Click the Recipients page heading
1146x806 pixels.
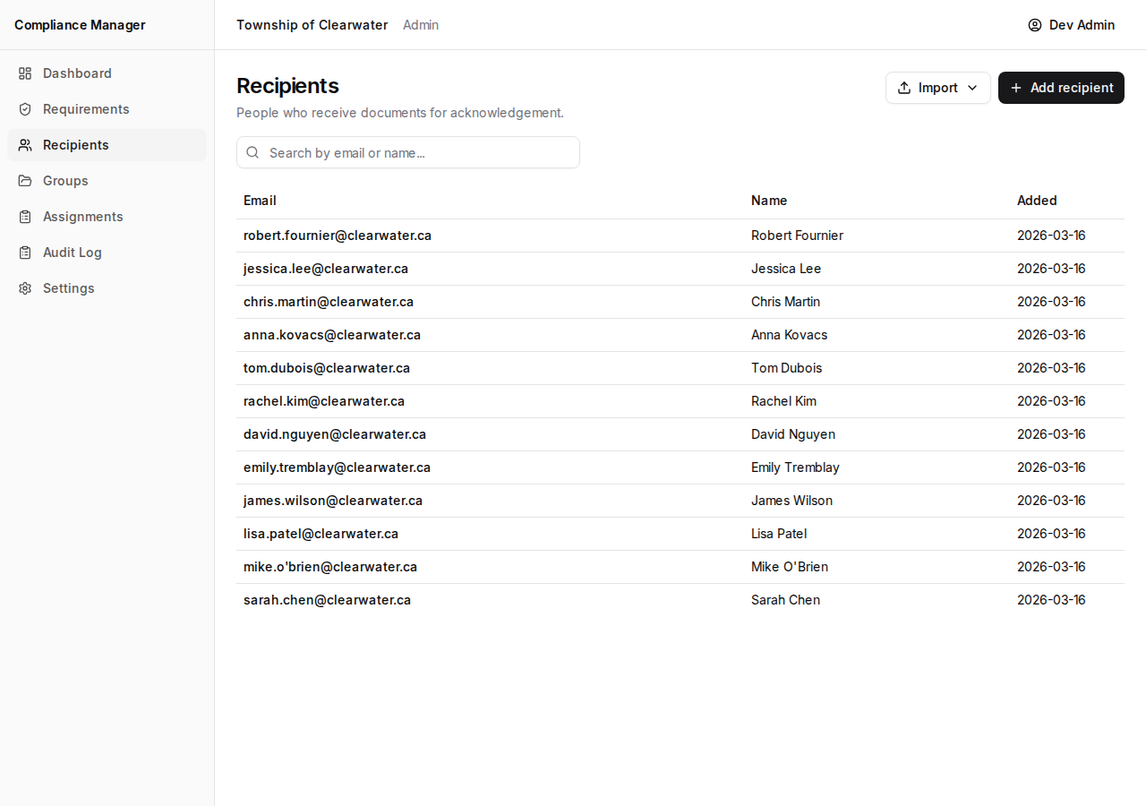(x=287, y=86)
